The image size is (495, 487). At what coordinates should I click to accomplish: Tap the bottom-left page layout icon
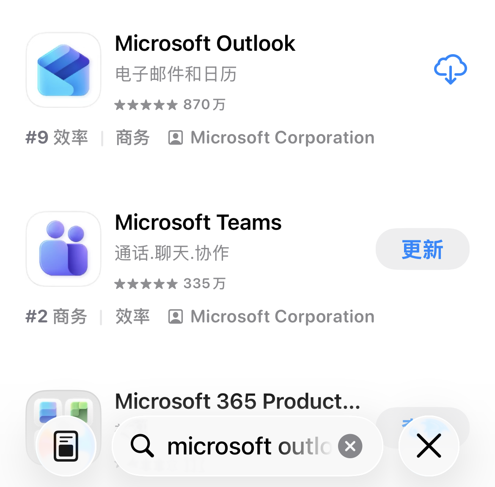66,446
